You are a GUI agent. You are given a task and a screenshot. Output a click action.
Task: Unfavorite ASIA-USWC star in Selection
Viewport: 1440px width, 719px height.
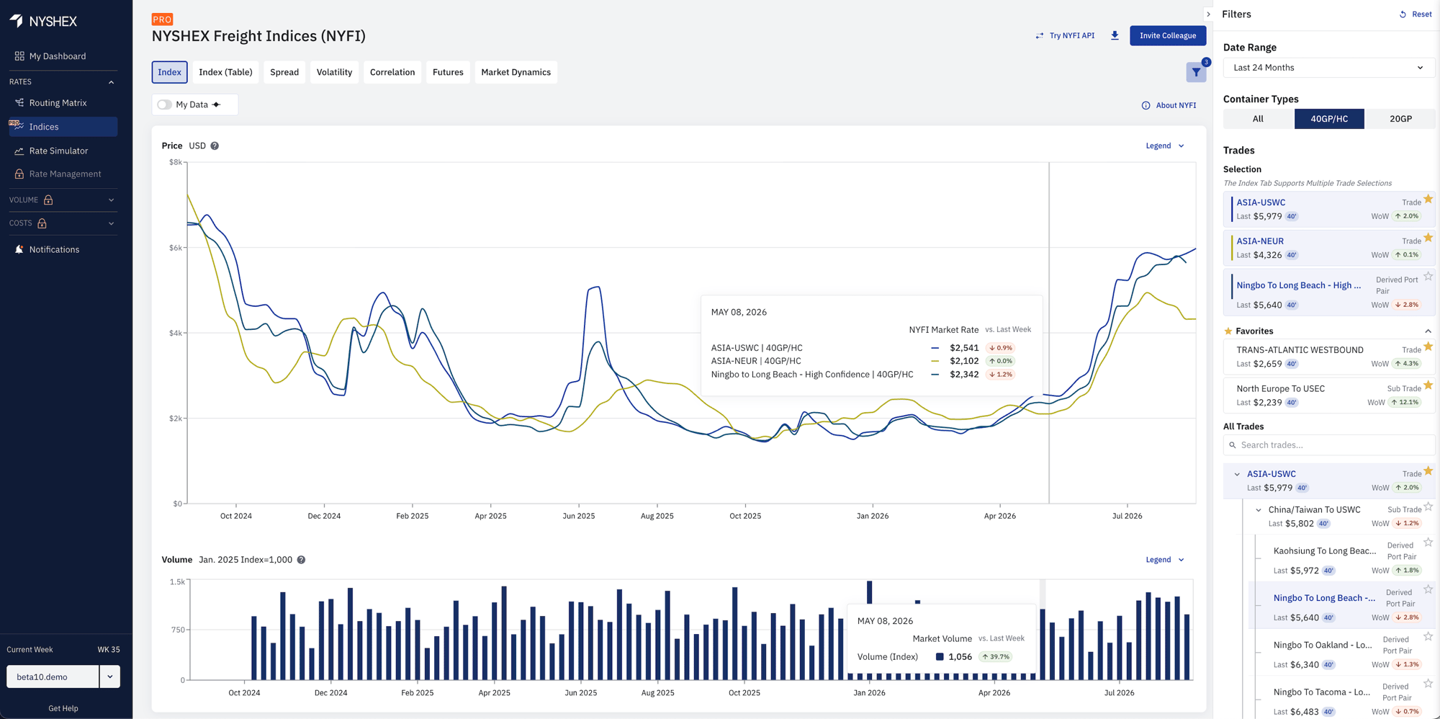[x=1428, y=199]
